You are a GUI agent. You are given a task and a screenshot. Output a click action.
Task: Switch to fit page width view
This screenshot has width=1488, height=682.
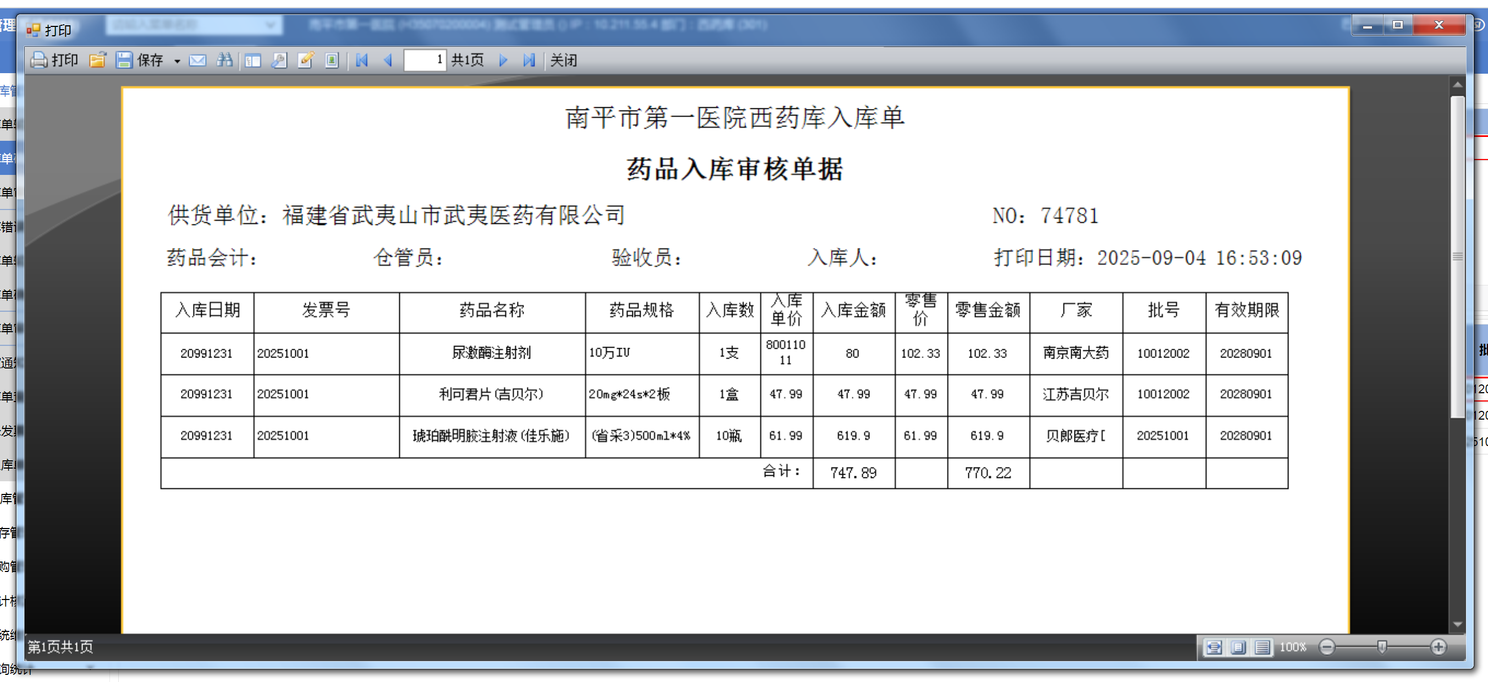(x=1214, y=647)
